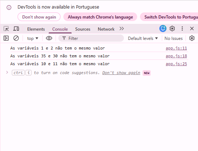Open the three-dot customize menu

click(x=182, y=28)
